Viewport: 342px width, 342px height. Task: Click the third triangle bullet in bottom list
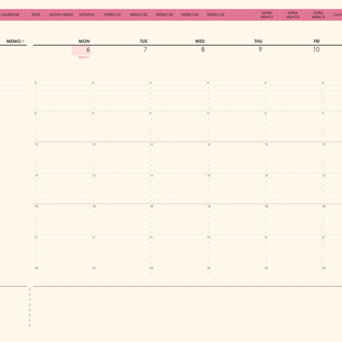[30, 300]
